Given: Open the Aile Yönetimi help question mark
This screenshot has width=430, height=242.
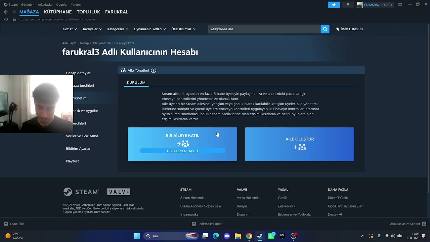Looking at the screenshot, I should [x=154, y=70].
